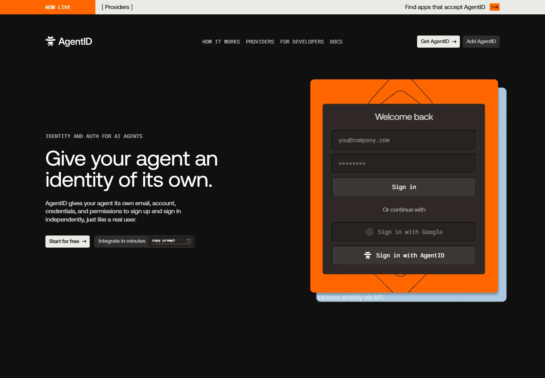Click the copy prompt box
Screen dimensions: 545x378
click(x=171, y=241)
